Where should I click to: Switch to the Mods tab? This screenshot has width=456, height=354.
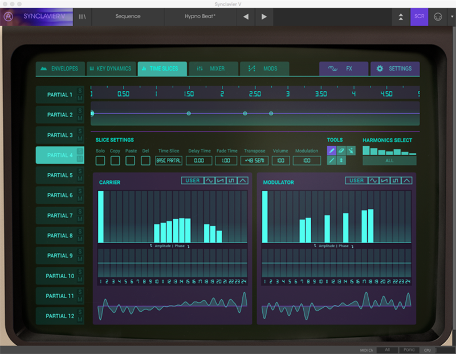point(264,69)
